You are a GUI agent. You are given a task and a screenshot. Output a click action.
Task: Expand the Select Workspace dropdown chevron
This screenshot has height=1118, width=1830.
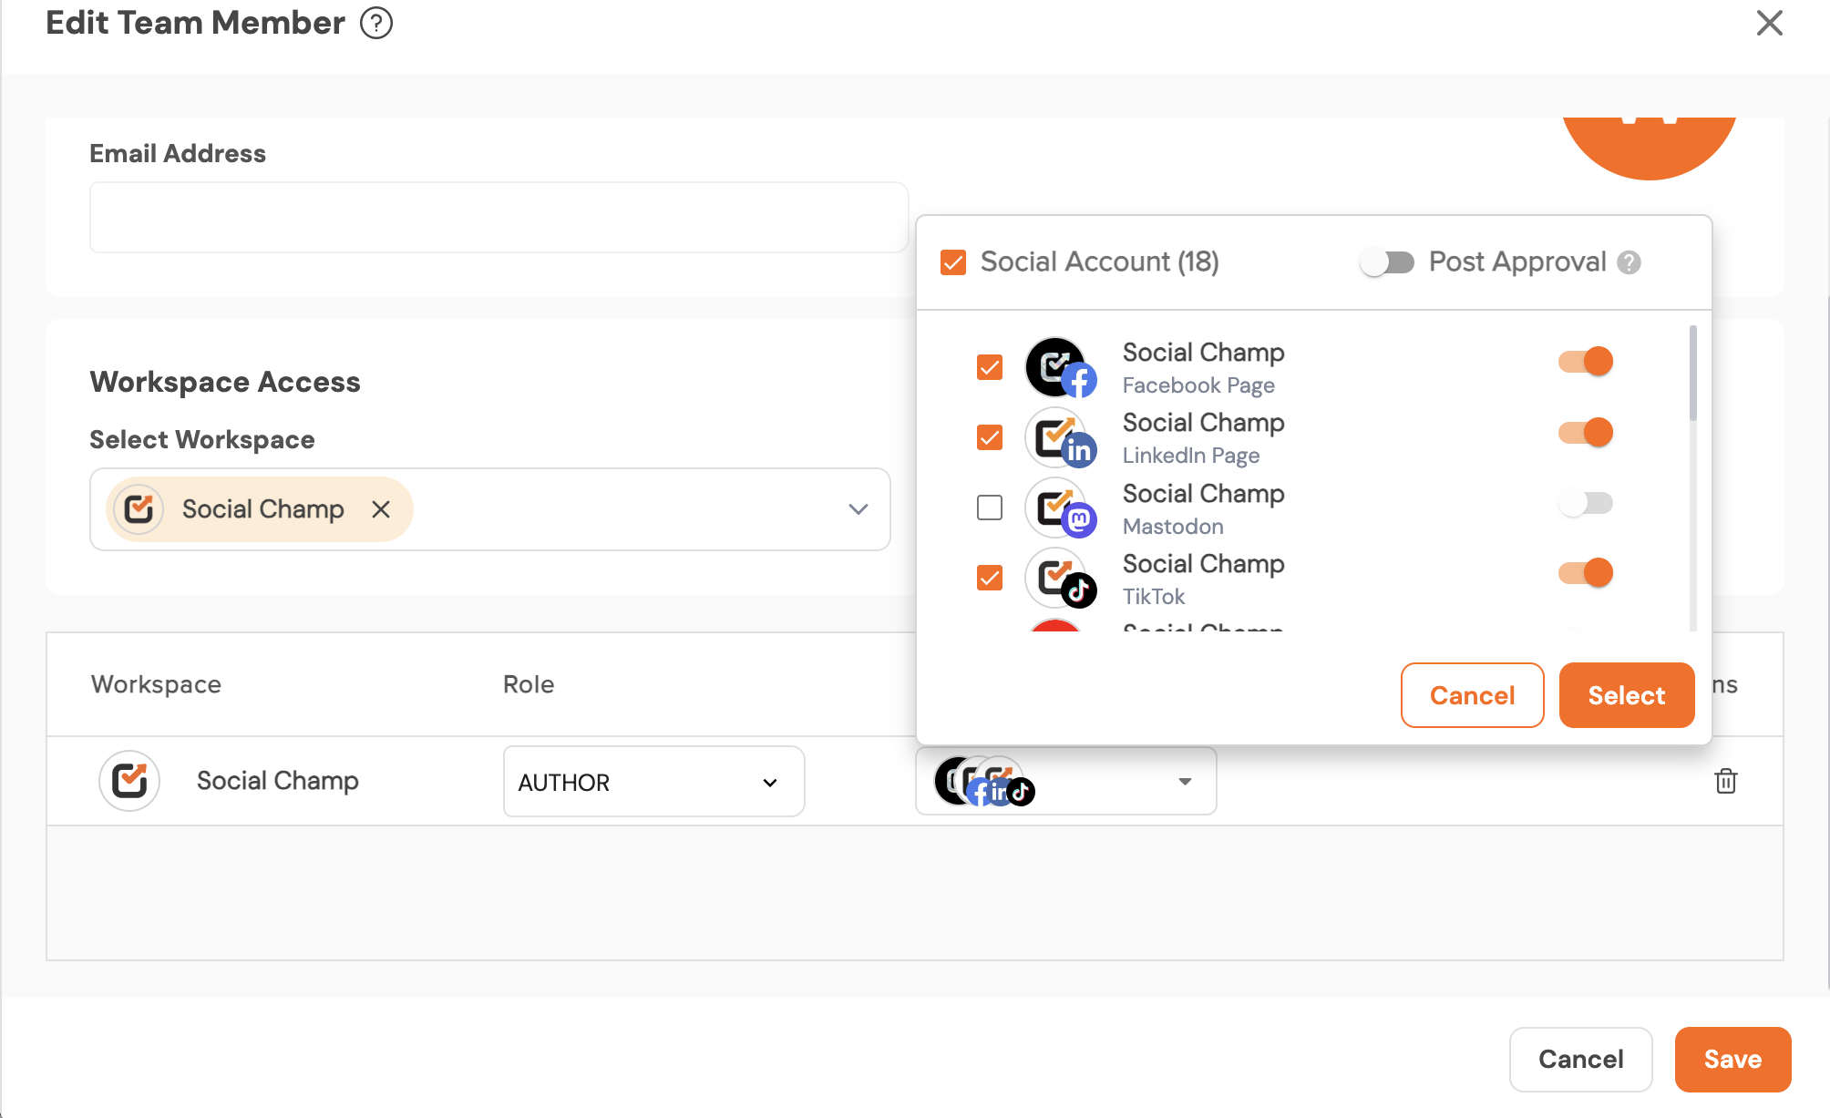[x=858, y=509]
